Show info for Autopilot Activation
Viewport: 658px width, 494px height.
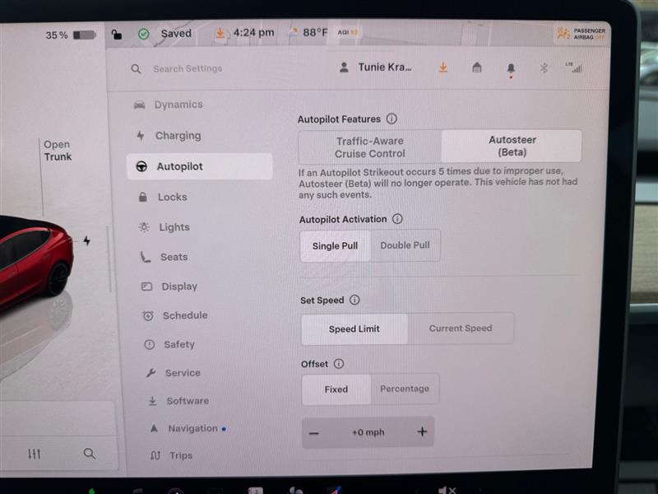tap(397, 219)
